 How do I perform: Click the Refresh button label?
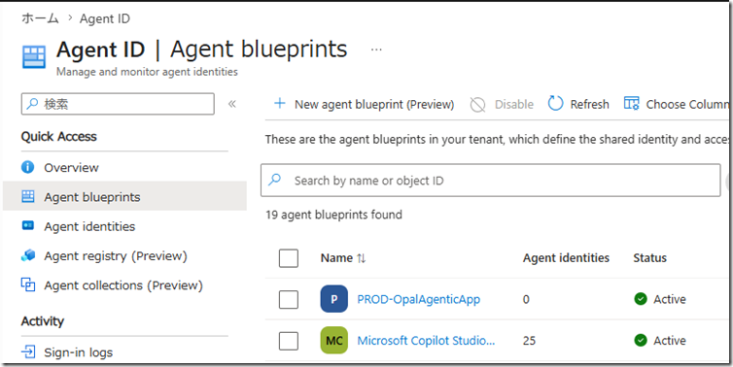(589, 104)
